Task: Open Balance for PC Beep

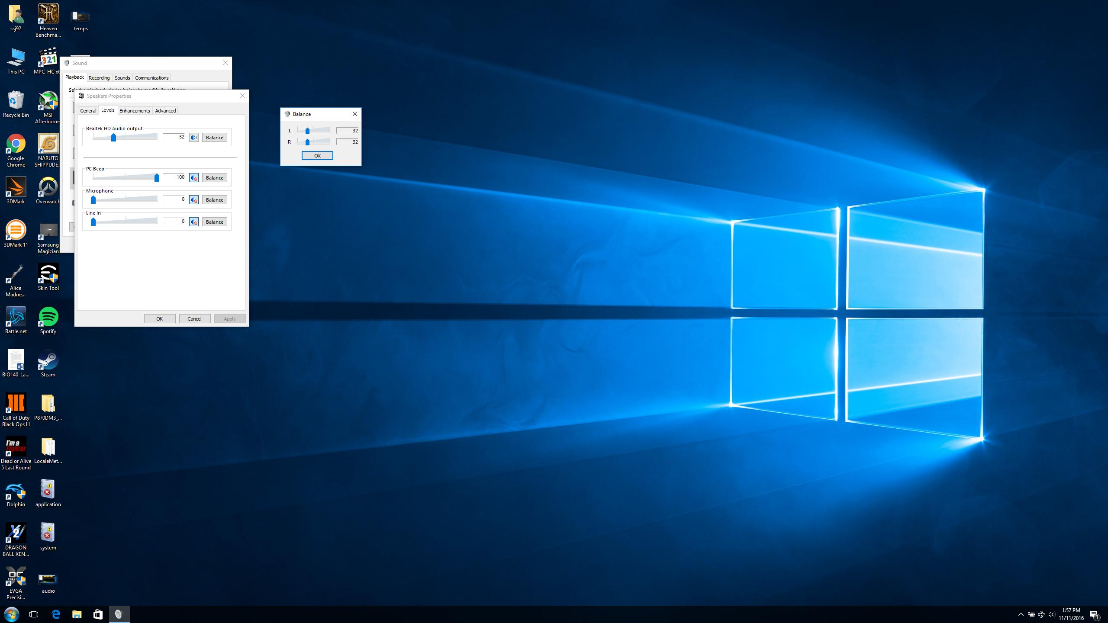Action: coord(214,178)
